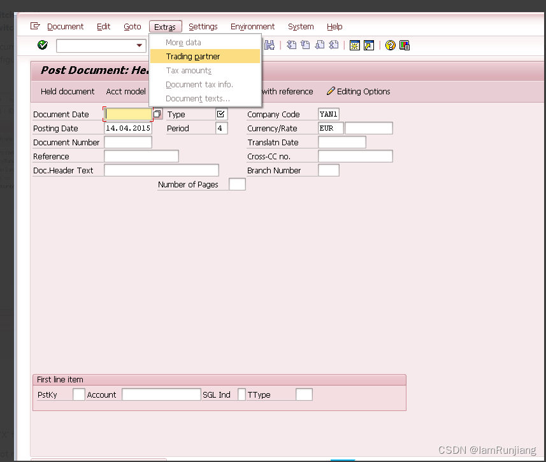
Task: Go to Next Page toolbar icon
Action: click(319, 45)
